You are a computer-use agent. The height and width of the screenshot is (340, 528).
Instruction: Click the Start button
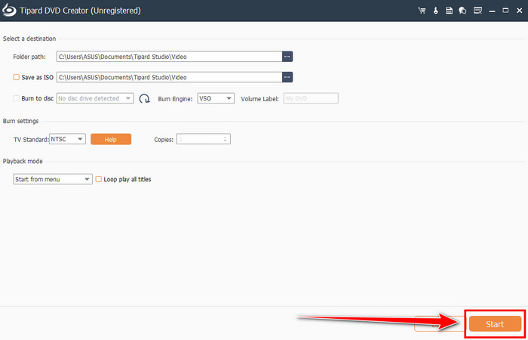click(495, 324)
